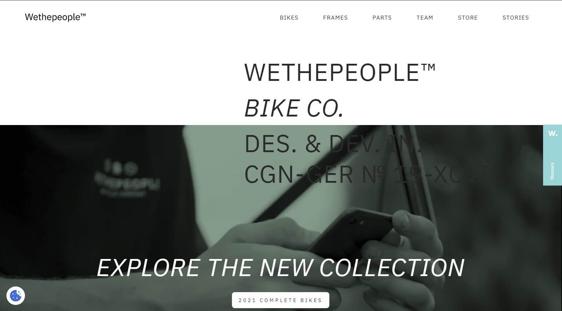
Task: Open the TEAM page
Action: [x=425, y=17]
